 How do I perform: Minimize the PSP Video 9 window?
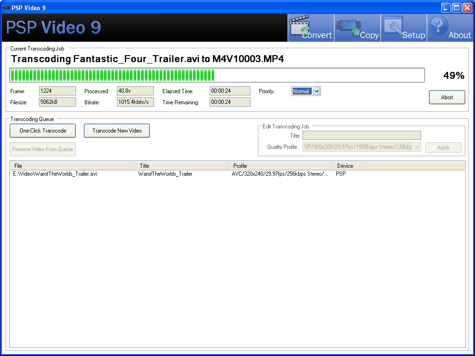click(x=445, y=8)
